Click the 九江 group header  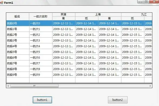coord(137,15)
